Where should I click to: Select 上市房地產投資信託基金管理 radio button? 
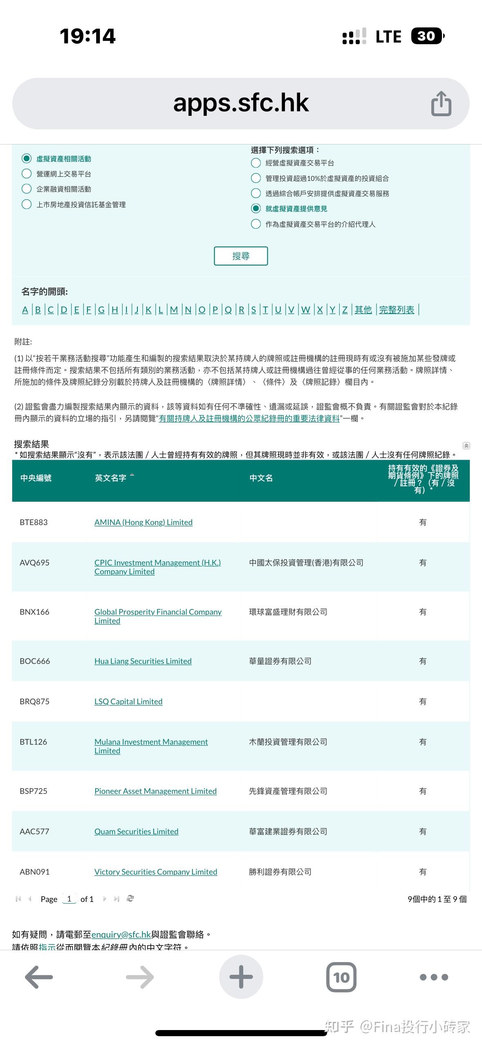[x=27, y=204]
